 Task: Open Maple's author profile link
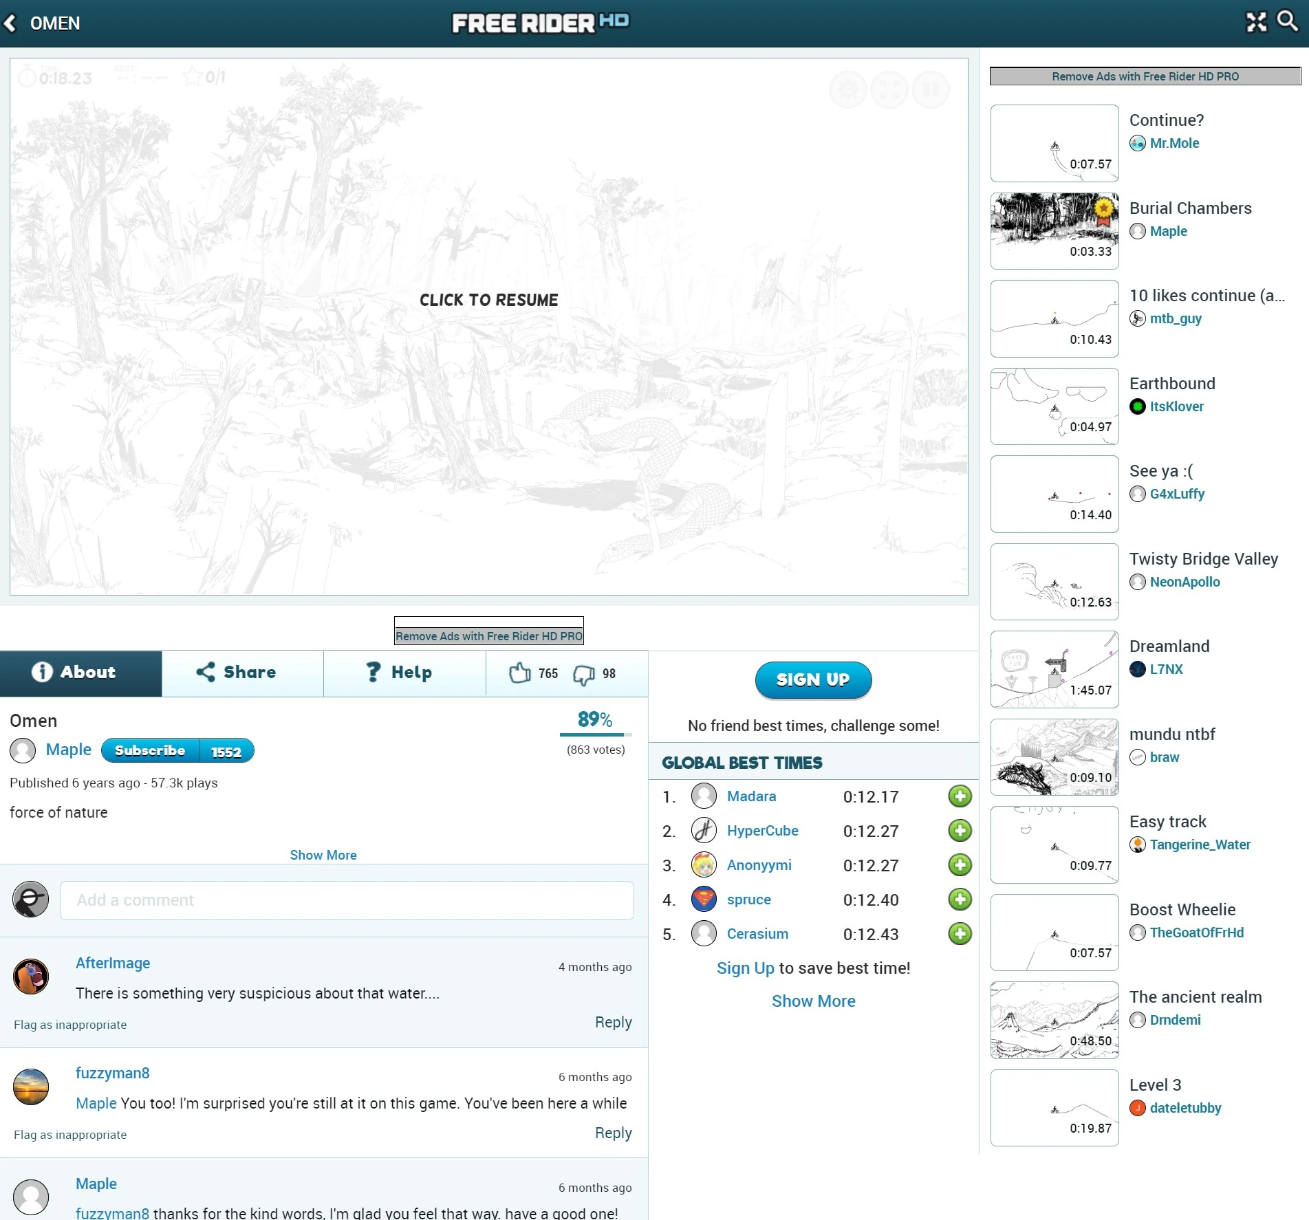69,750
